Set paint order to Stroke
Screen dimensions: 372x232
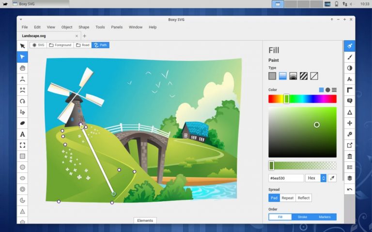tap(302, 217)
